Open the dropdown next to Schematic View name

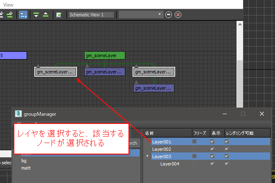[140, 15]
